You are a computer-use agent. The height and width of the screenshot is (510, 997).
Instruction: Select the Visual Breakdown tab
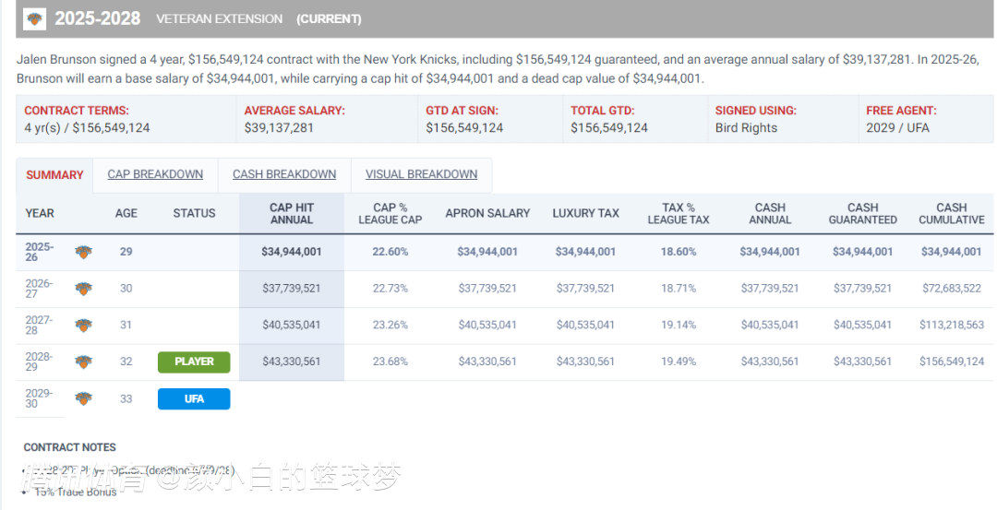(421, 174)
